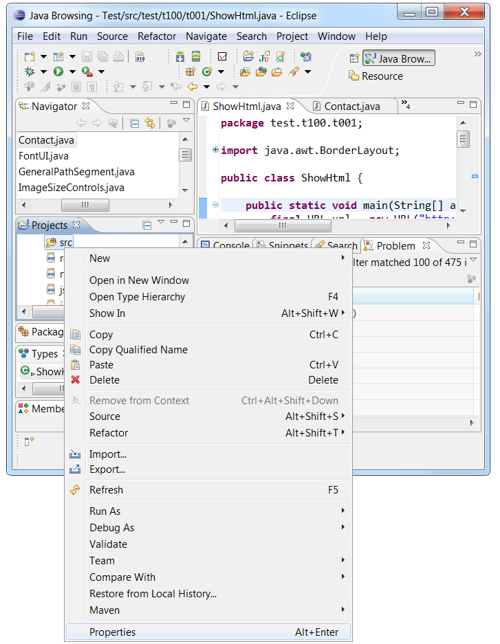The image size is (500, 644).
Task: Click the red Delete X icon
Action: pos(75,379)
